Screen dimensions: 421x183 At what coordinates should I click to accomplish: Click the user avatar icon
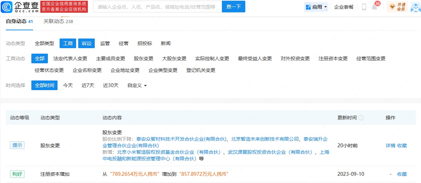pos(415,7)
